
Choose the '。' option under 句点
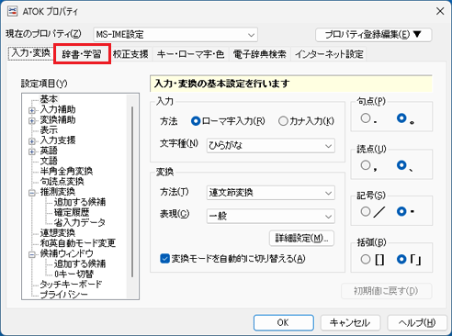(x=401, y=118)
